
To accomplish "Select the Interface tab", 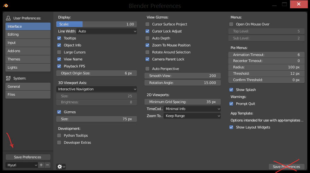I will click(x=28, y=26).
